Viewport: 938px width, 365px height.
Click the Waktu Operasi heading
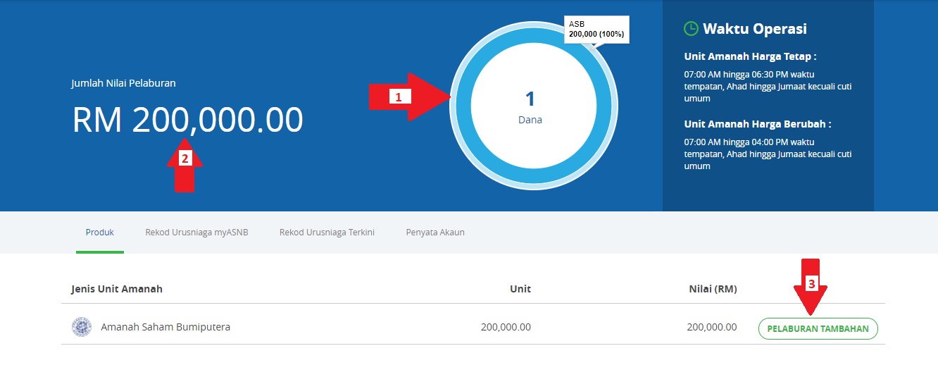pos(755,29)
